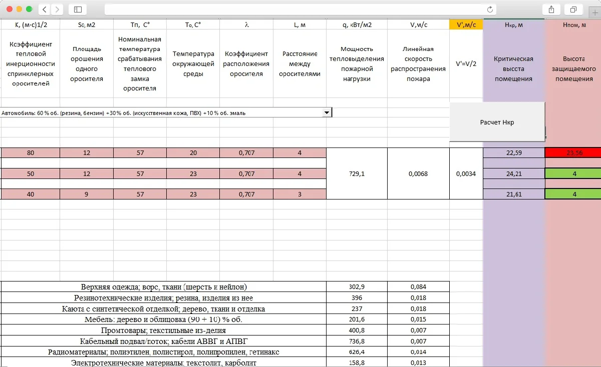Click the Кабельный подвал/поток row label
The height and width of the screenshot is (367, 601).
164,341
